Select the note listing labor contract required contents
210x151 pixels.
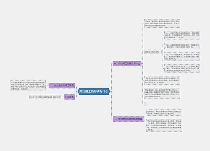pyautogui.click(x=164, y=125)
